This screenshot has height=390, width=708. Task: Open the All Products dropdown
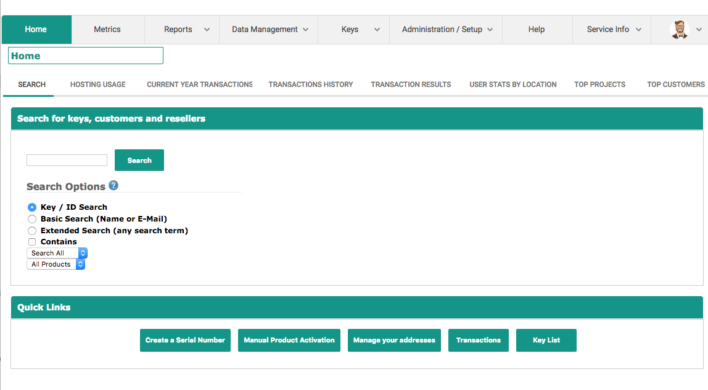click(x=56, y=264)
